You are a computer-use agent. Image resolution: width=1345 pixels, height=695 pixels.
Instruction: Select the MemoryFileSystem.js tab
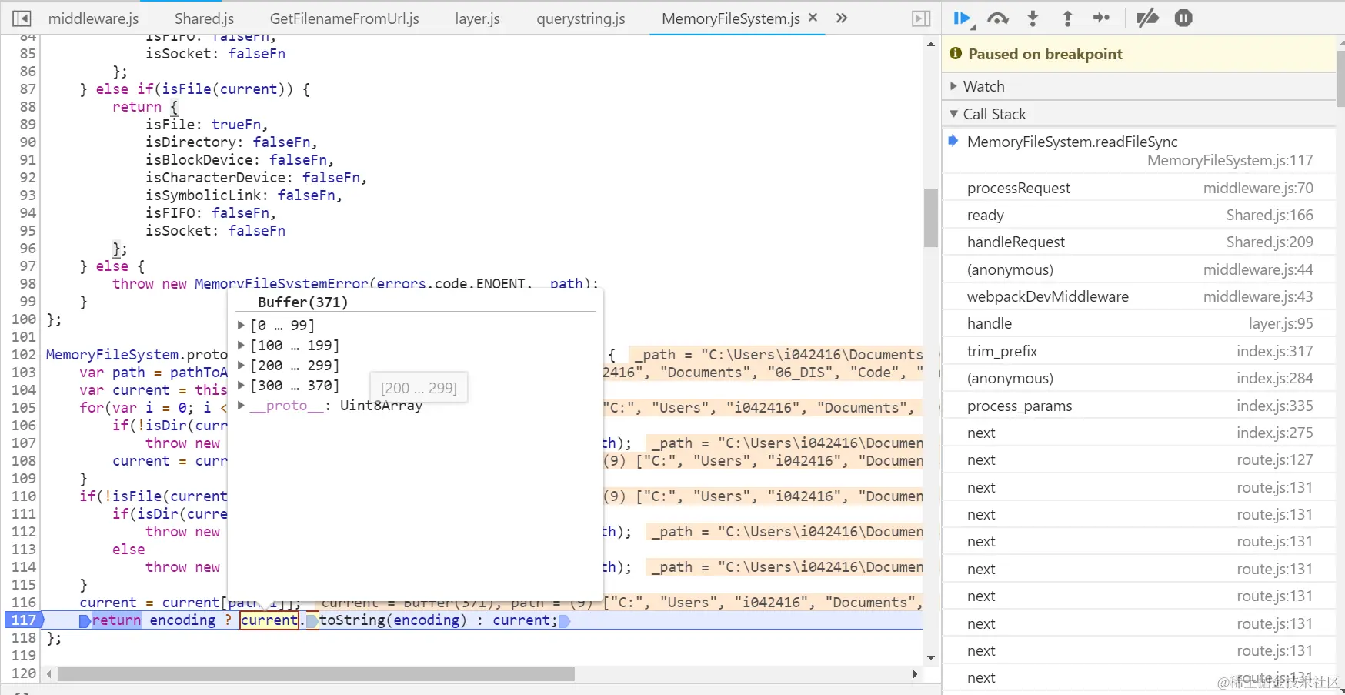[x=731, y=18]
